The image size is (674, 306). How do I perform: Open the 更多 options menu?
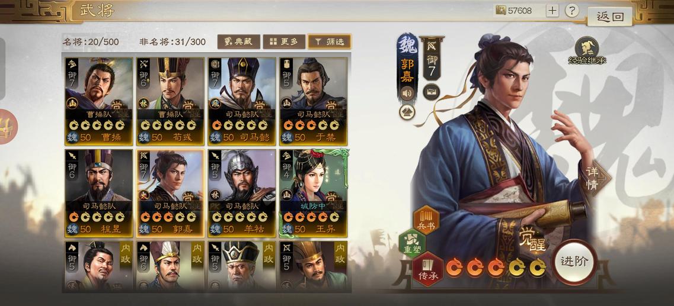coord(284,41)
